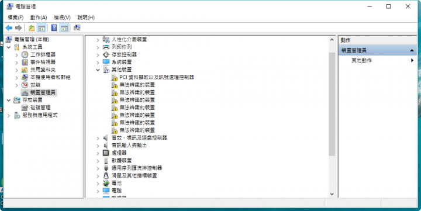421x211 pixels.
Task: Open the 動作(A) menu
Action: pos(39,18)
